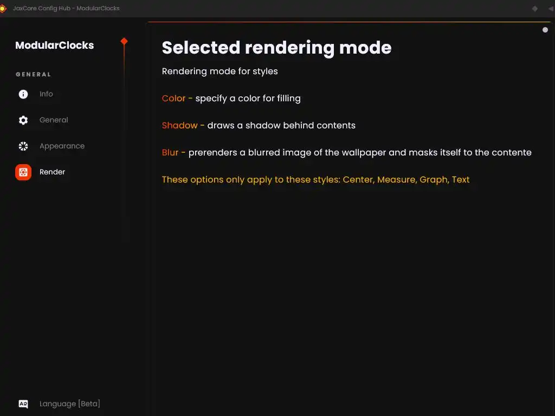Switch to the Appearance page
555x416 pixels.
[62, 146]
